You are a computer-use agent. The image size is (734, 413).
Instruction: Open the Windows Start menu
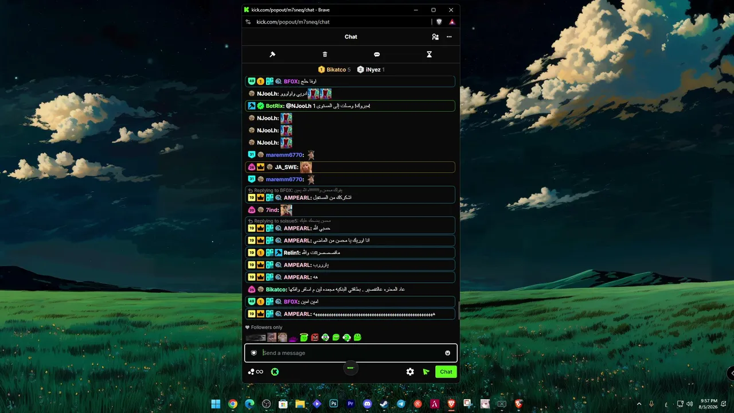(216, 404)
